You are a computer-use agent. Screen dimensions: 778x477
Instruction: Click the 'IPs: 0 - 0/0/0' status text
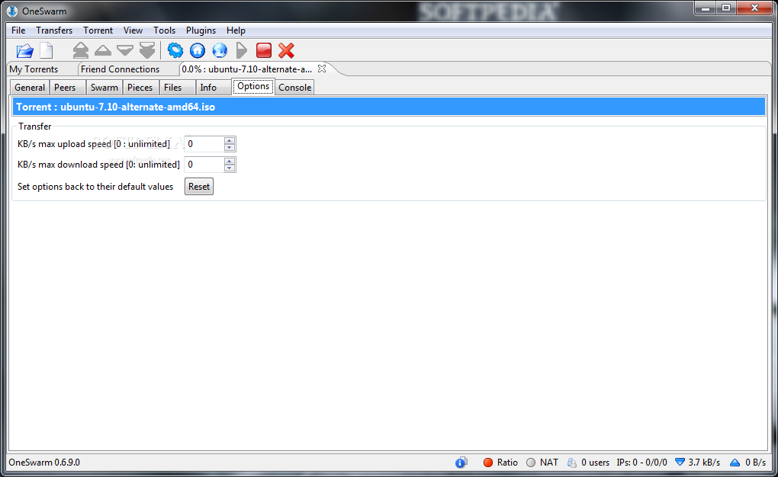point(642,462)
